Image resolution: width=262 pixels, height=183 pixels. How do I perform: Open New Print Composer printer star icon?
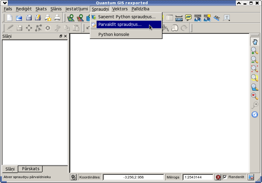[x=48, y=18]
